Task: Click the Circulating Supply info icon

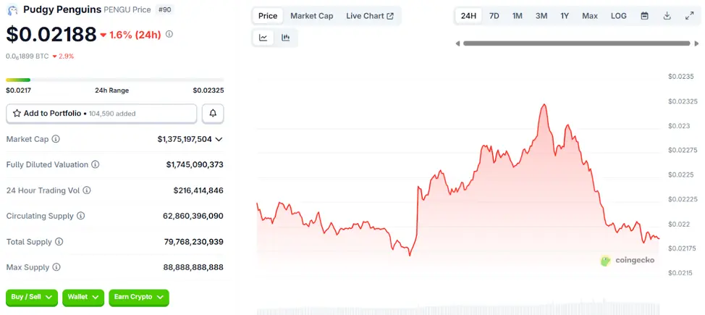Action: 81,216
